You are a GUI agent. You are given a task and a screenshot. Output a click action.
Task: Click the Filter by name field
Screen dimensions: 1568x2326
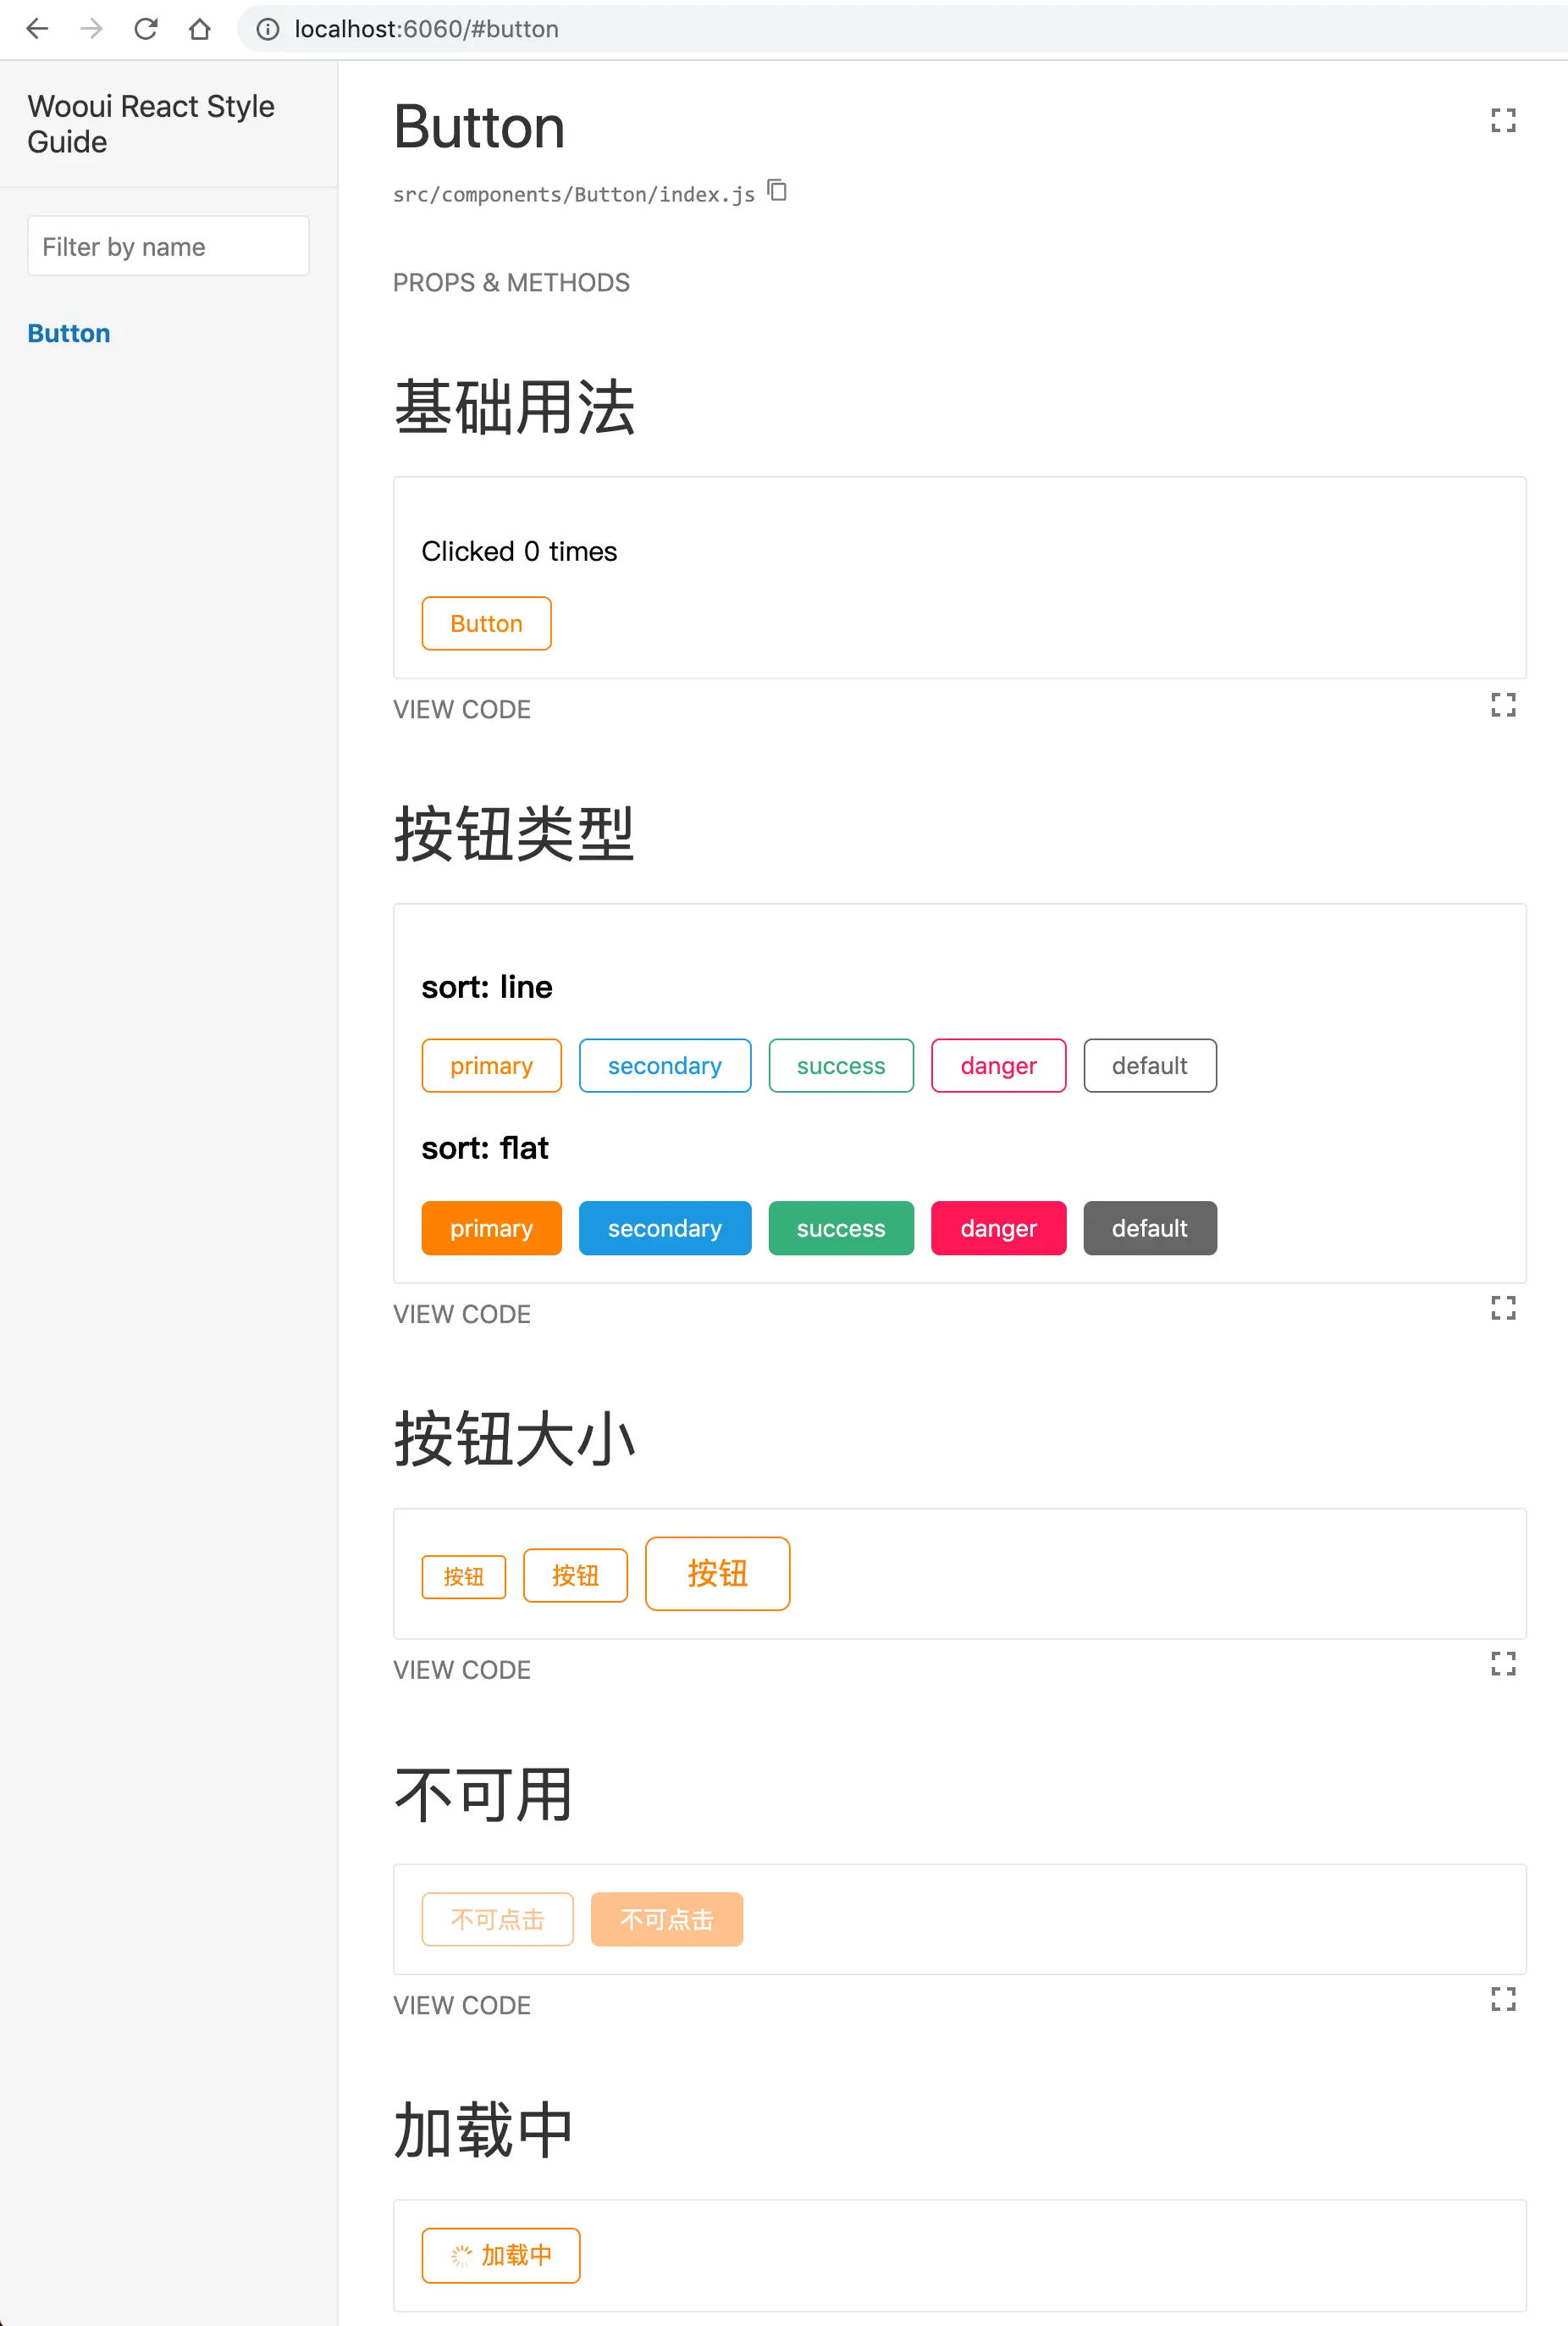click(168, 246)
